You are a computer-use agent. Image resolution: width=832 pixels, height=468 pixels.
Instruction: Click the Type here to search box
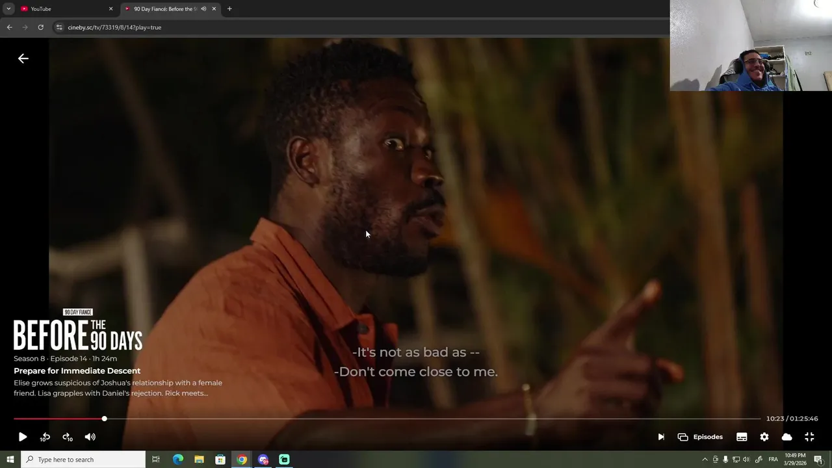tap(83, 460)
